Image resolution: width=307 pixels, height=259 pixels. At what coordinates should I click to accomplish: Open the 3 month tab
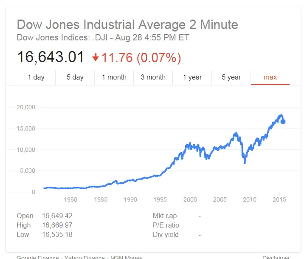[x=153, y=77]
